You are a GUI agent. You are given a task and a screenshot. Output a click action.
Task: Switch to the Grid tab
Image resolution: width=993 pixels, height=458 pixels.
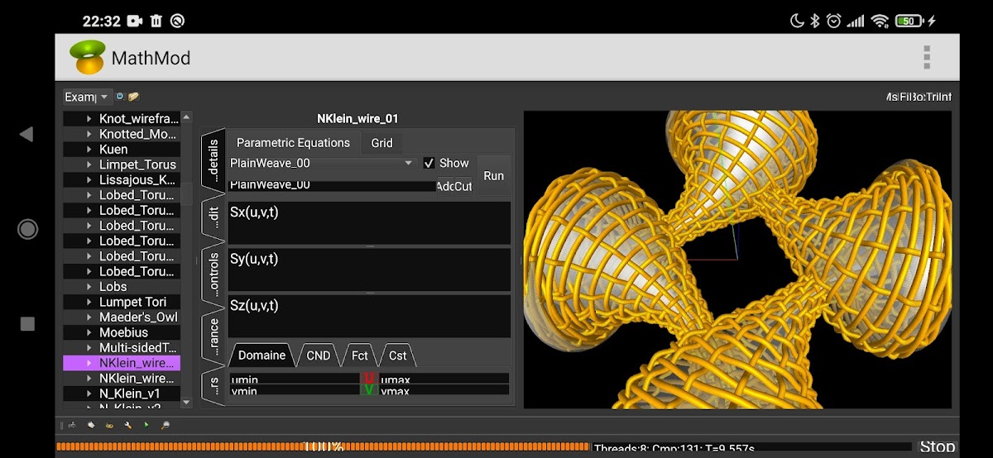[381, 143]
